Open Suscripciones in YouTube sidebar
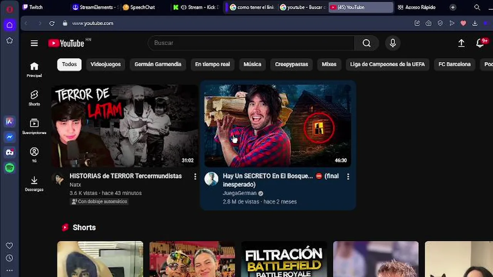 34,127
